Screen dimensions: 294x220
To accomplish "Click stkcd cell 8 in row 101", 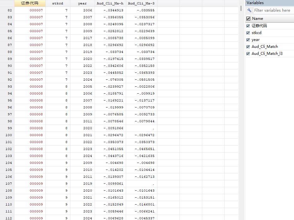I will pos(58,142).
